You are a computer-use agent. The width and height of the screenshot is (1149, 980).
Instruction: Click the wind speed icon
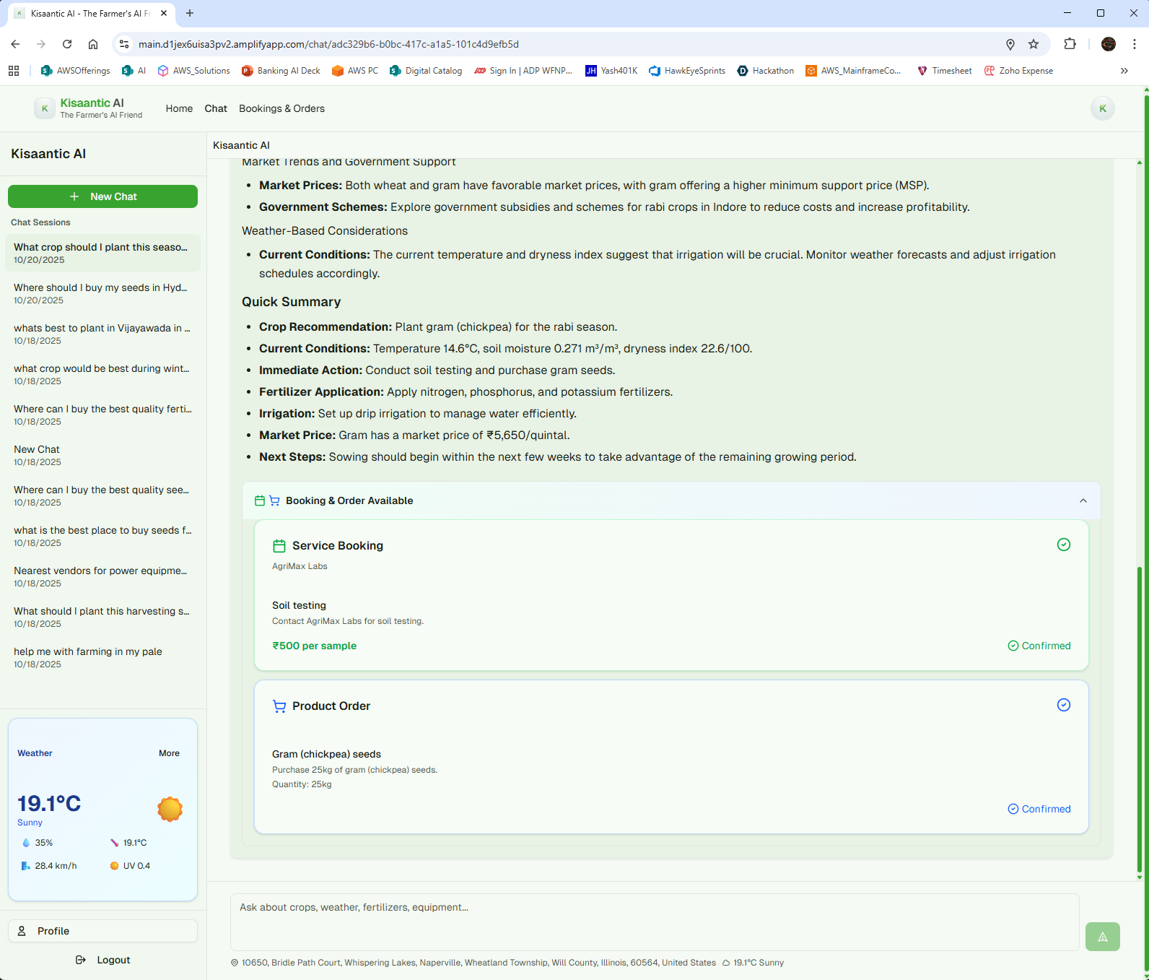(26, 866)
